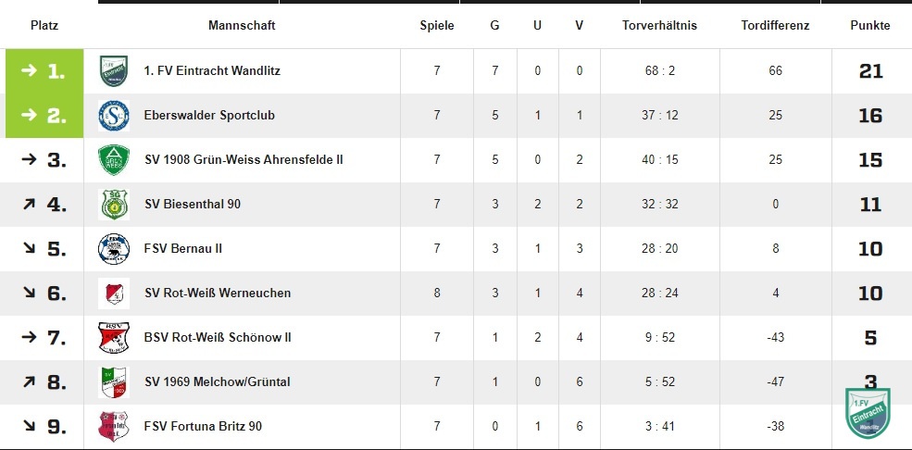This screenshot has width=912, height=450.
Task: Click the upward trend arrow at place 4
Action: pyautogui.click(x=29, y=204)
